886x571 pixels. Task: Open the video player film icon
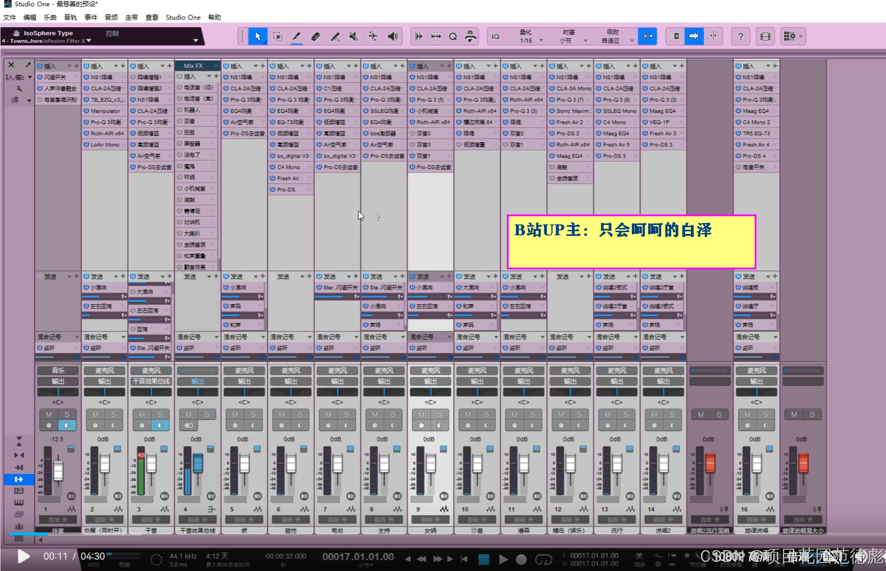[766, 36]
